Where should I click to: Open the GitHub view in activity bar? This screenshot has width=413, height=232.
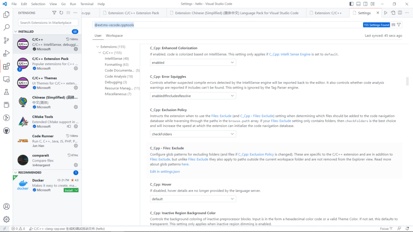click(x=6, y=130)
